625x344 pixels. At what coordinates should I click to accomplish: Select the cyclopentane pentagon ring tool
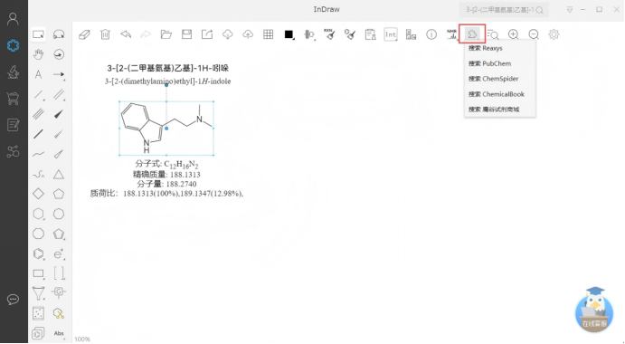point(59,194)
